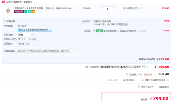Click the orange credit card badge icon
174x101 pixels.
(33, 12)
